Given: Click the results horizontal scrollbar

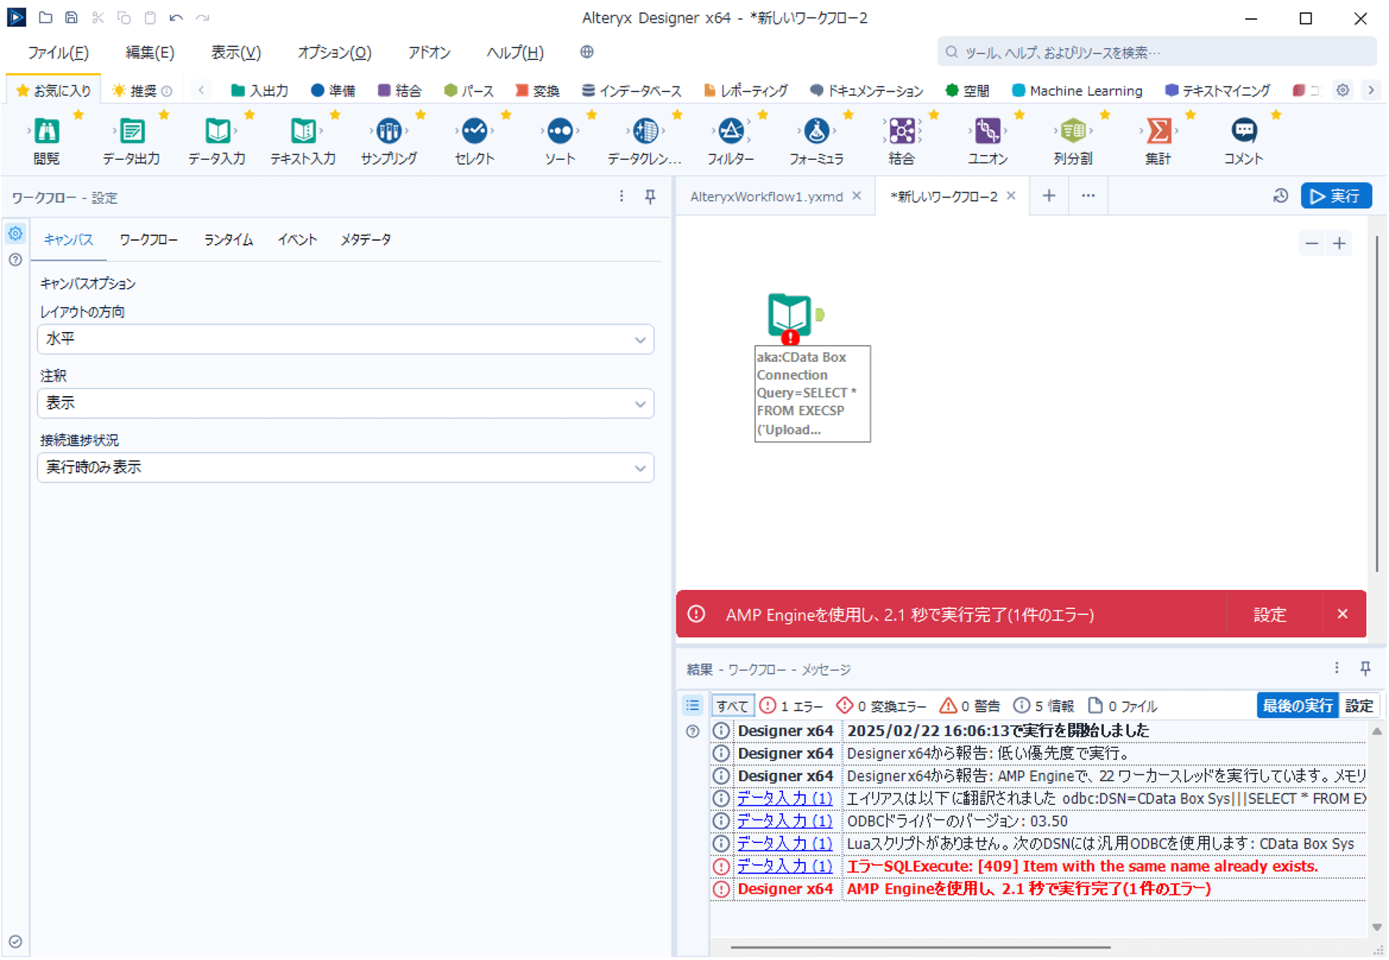Looking at the screenshot, I should [920, 947].
